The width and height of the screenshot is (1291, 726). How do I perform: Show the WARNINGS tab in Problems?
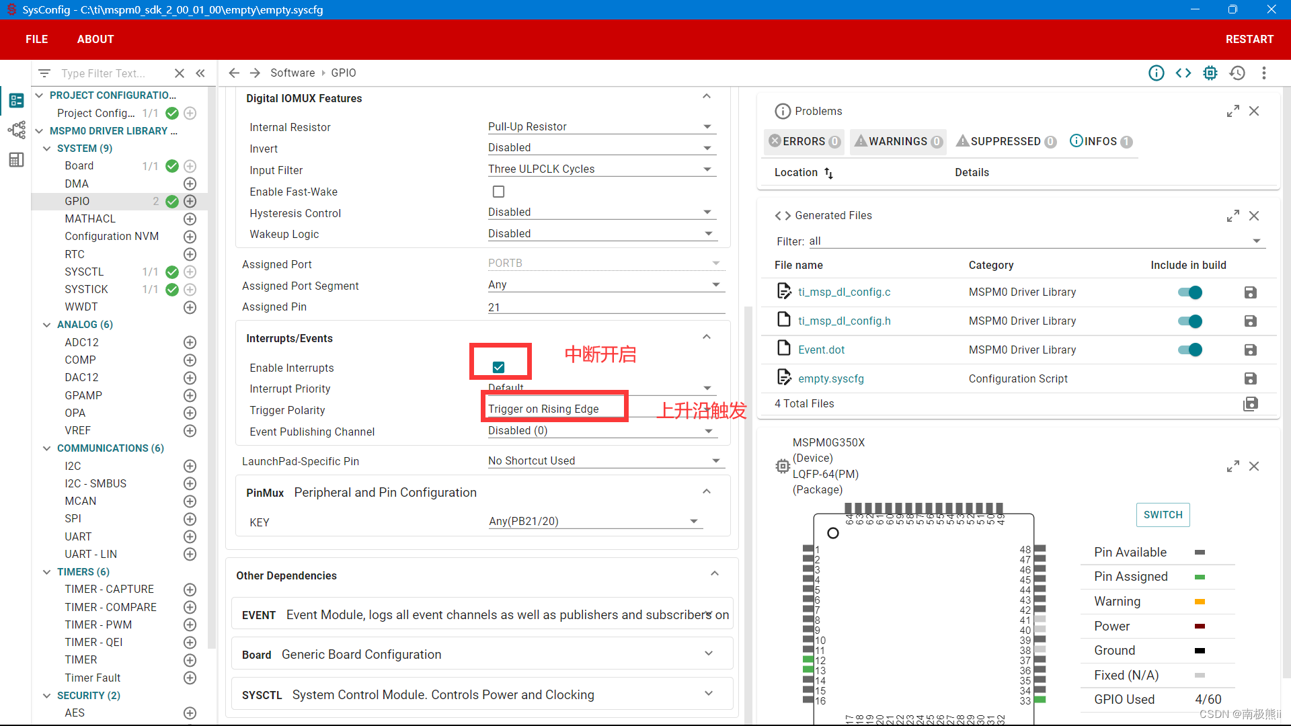898,141
